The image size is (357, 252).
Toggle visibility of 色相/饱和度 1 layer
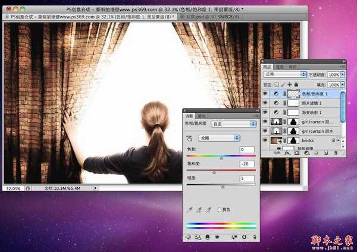pyautogui.click(x=265, y=94)
